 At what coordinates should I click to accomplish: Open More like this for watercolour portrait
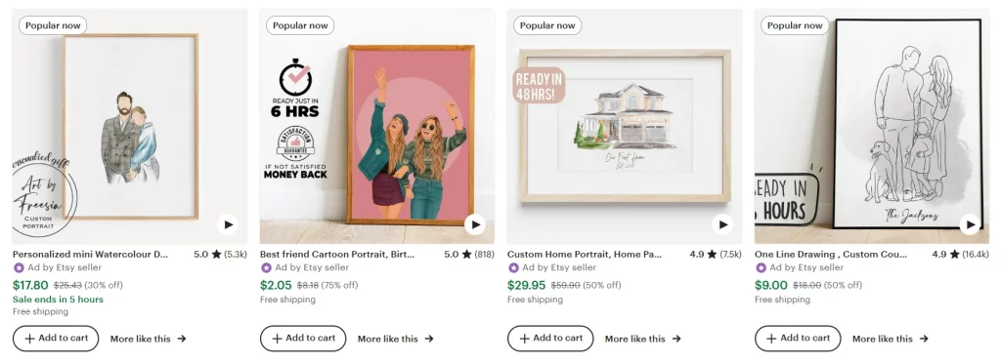(149, 339)
